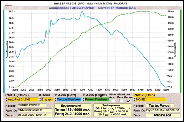The image size is (184, 122).
Task: Expand the Plot 2 NONE dropdown
Action: (x=150, y=99)
